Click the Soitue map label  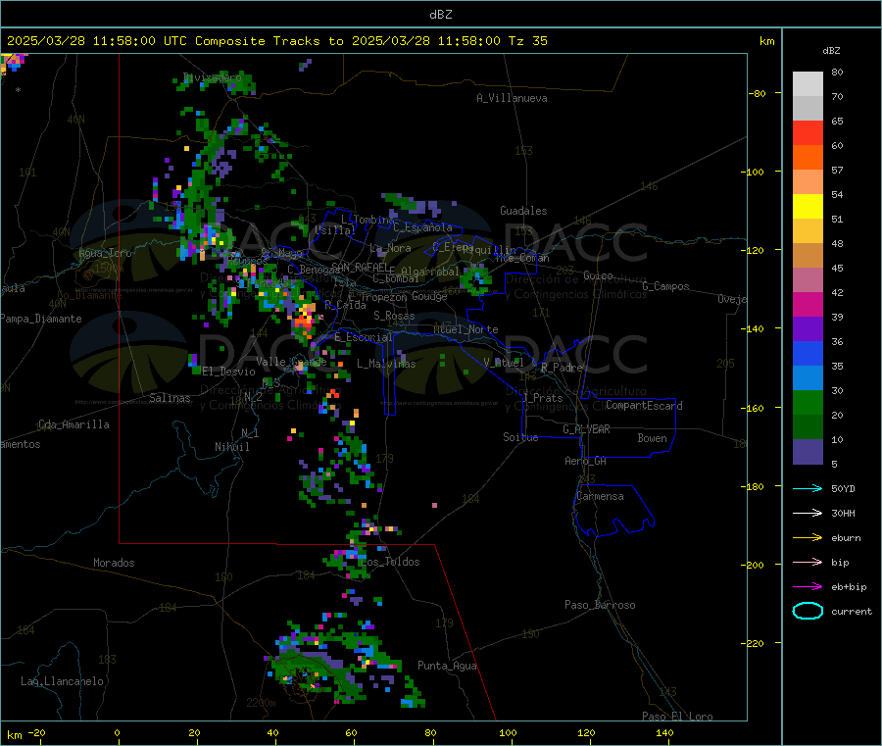[521, 437]
